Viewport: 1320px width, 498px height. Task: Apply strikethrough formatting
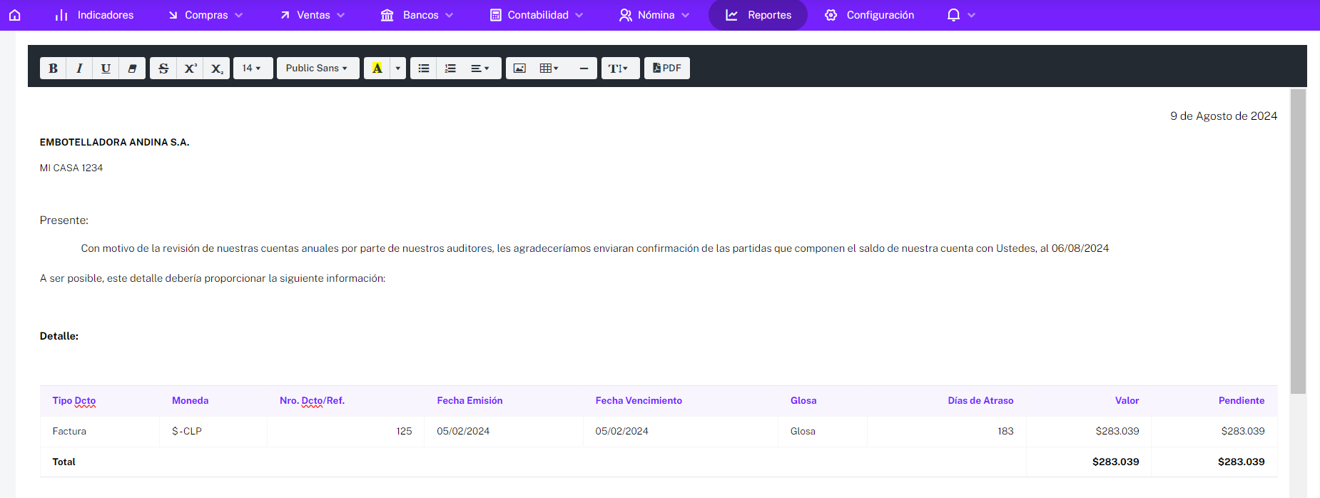(163, 68)
